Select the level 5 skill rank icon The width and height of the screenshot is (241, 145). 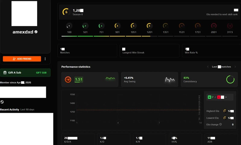[x=133, y=26]
